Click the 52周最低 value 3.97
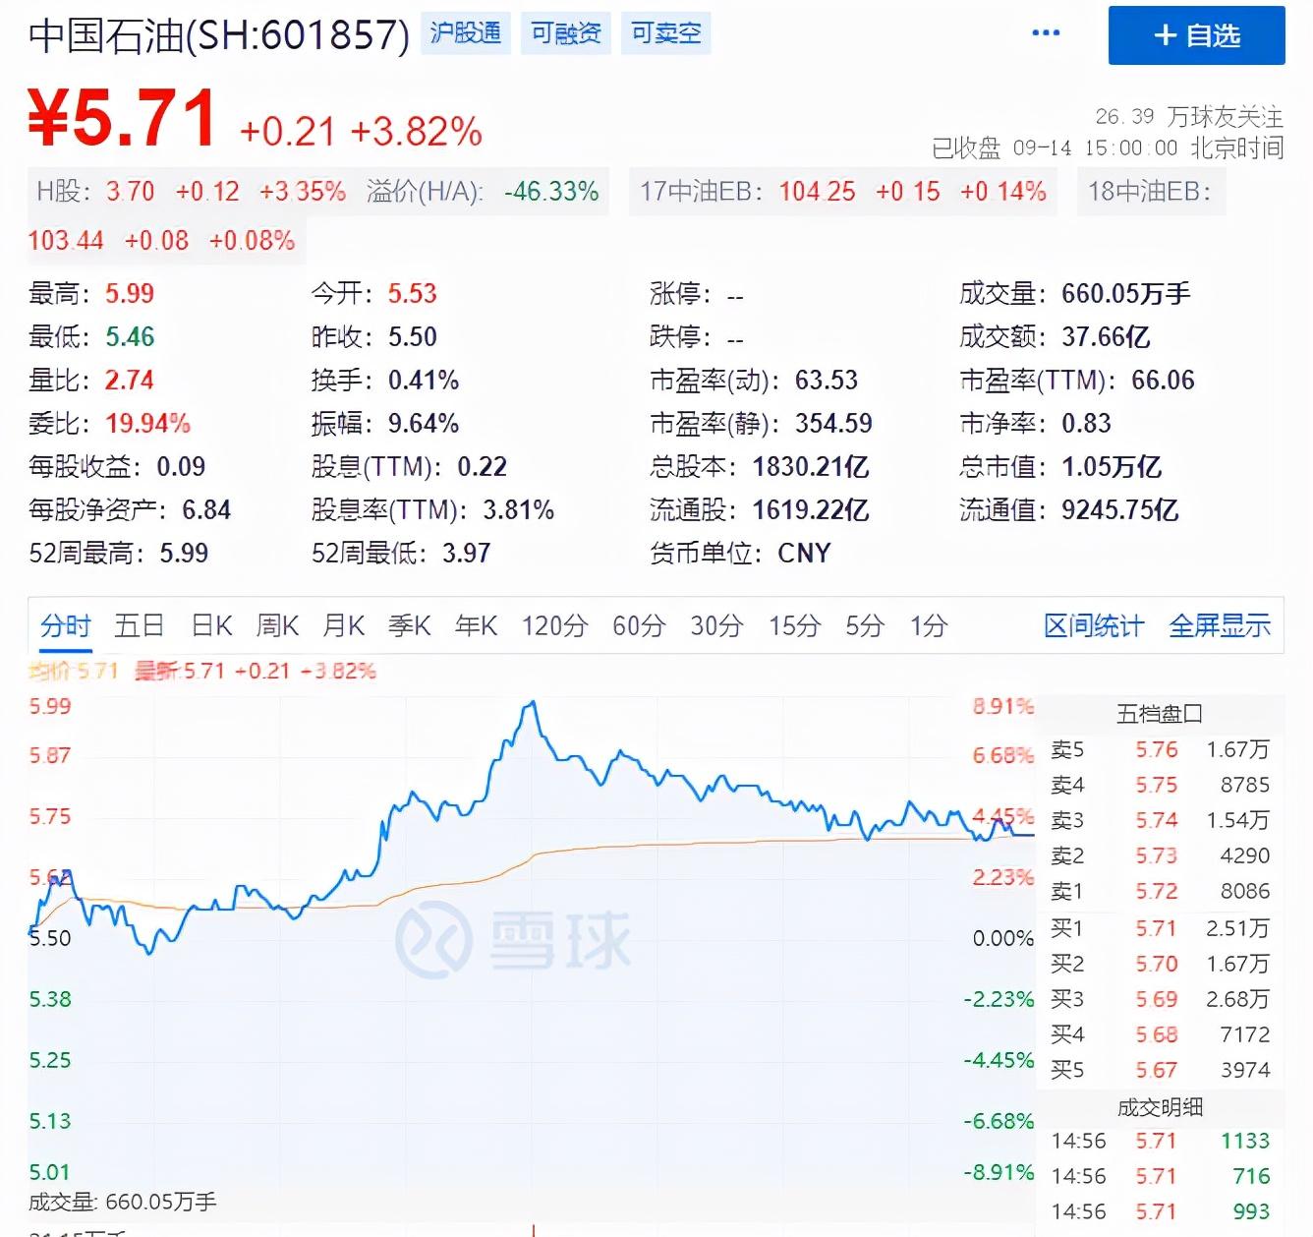1313x1237 pixels. 466,553
